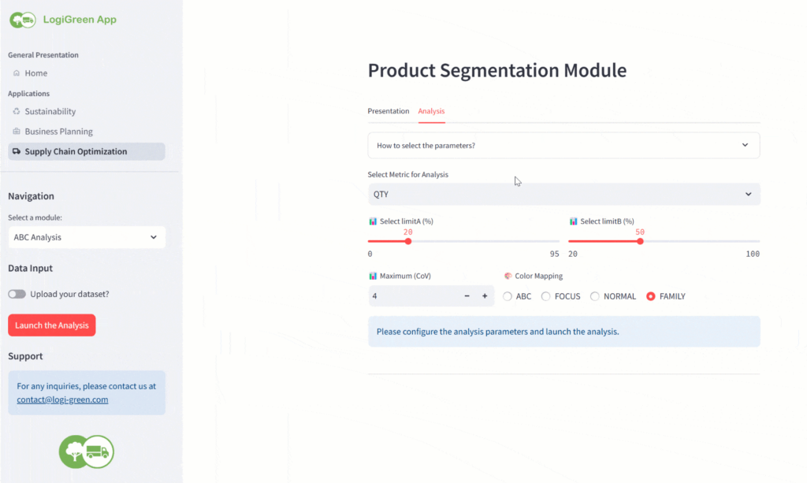Click the minus button for Maximum CoV

click(x=467, y=296)
